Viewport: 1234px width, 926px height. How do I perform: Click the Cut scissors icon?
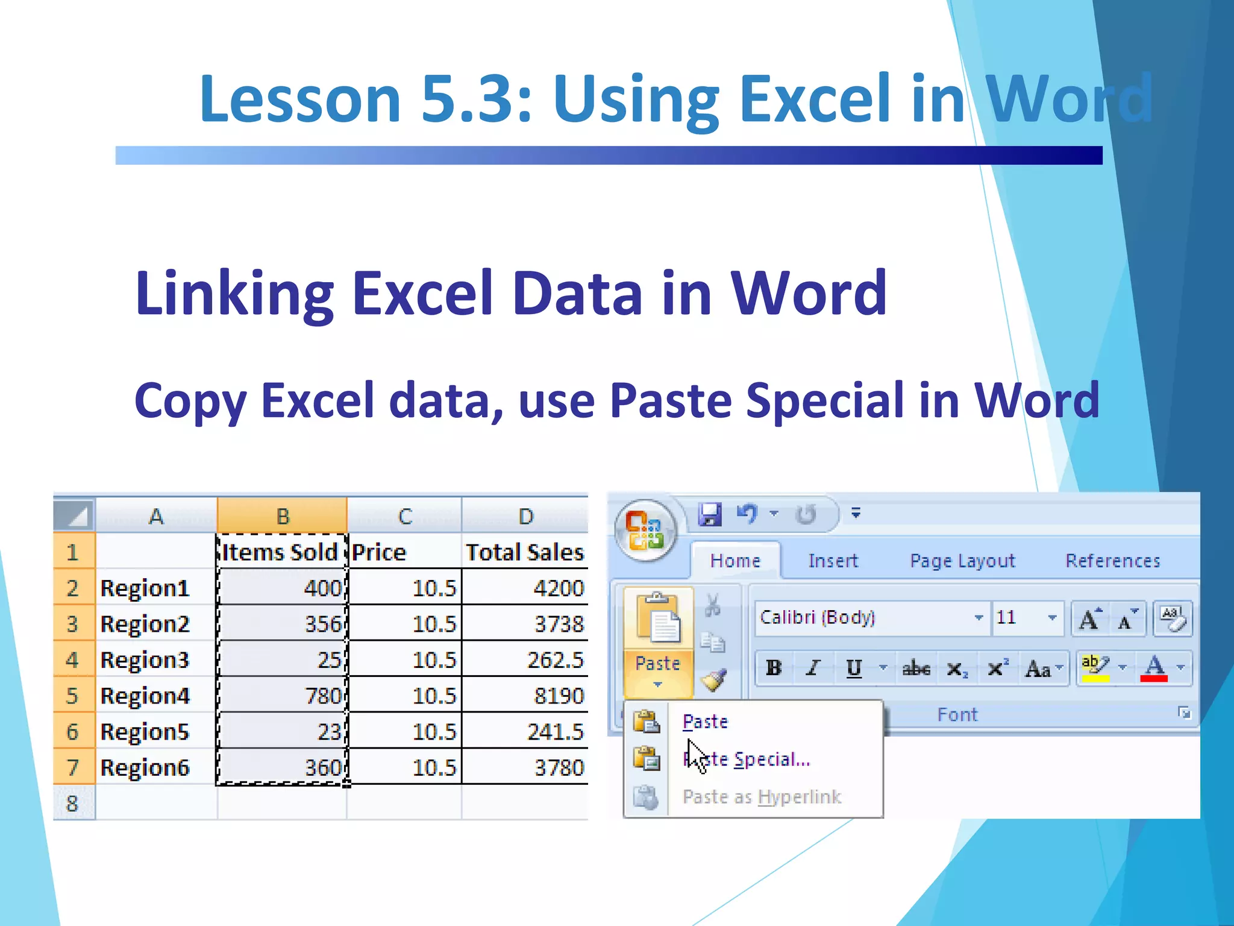(713, 605)
